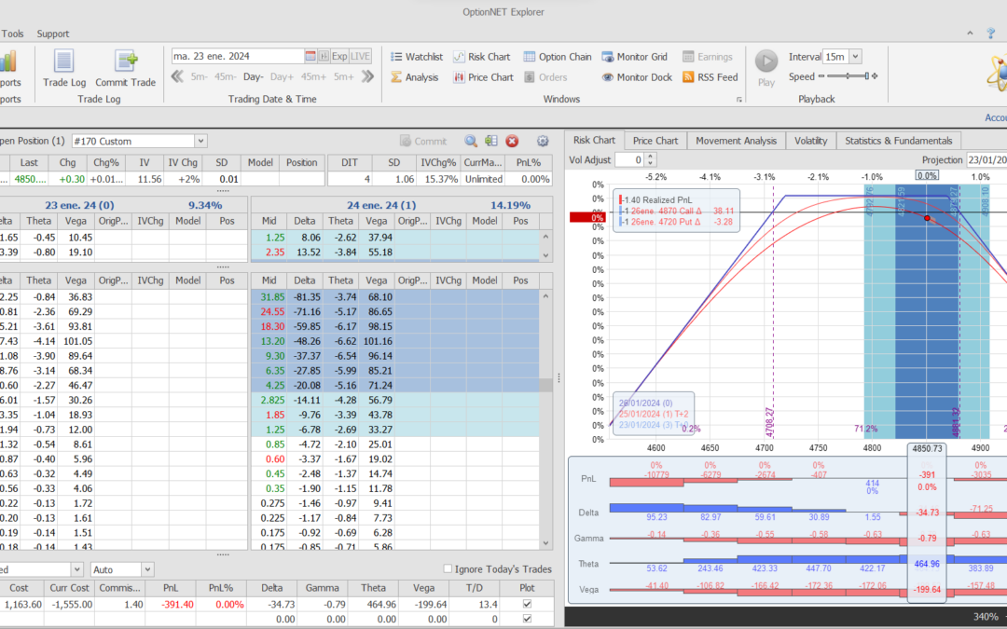Click the red delete position icon

coord(512,142)
